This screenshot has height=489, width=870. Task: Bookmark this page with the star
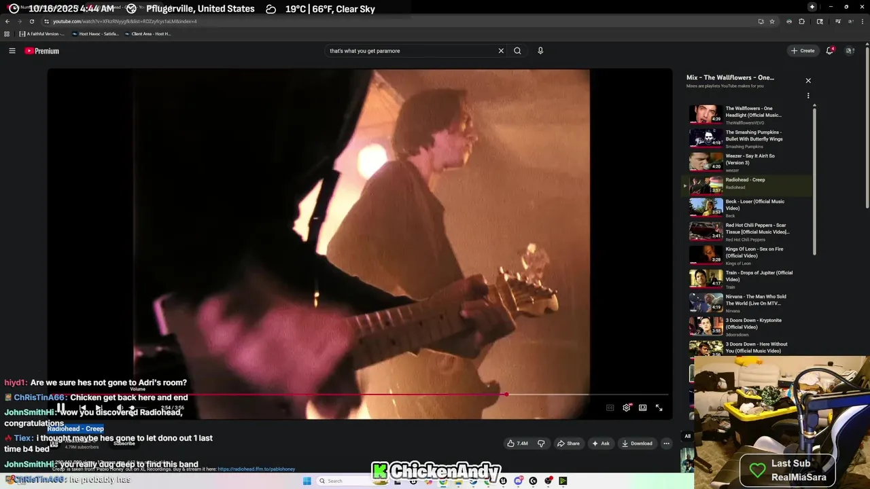772,21
